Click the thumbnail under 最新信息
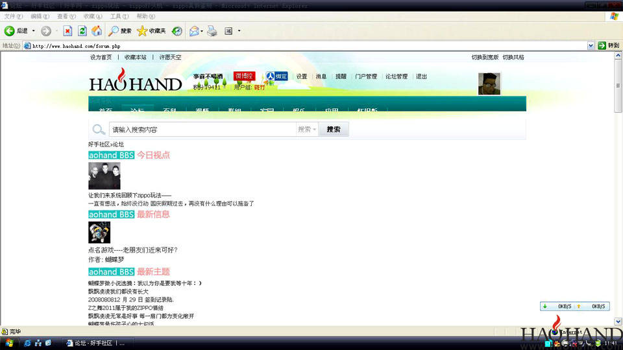The width and height of the screenshot is (623, 350). tap(99, 232)
